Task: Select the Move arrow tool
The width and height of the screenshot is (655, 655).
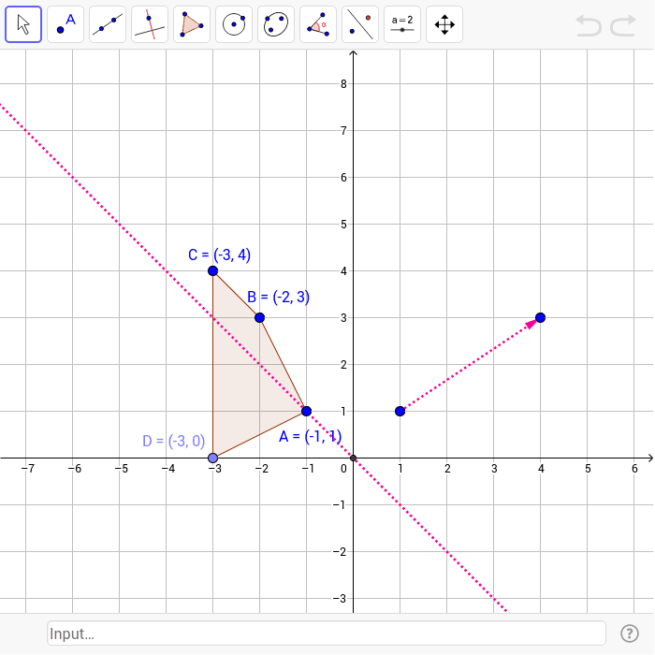Action: click(x=23, y=24)
